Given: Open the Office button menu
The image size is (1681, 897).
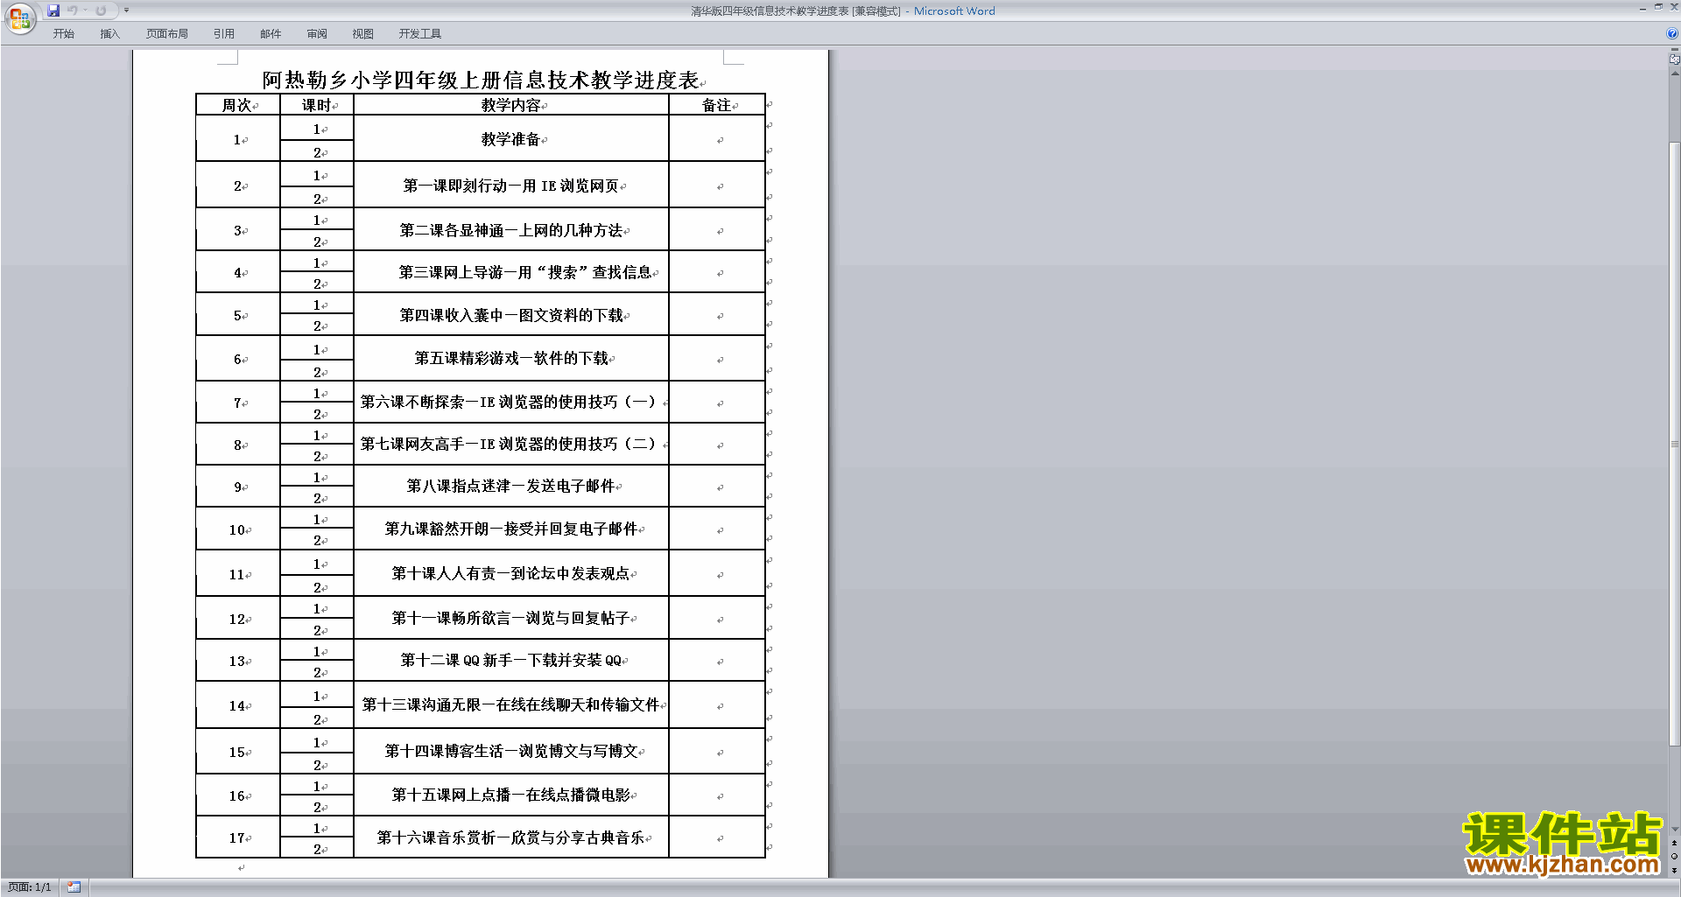Looking at the screenshot, I should click(x=19, y=18).
